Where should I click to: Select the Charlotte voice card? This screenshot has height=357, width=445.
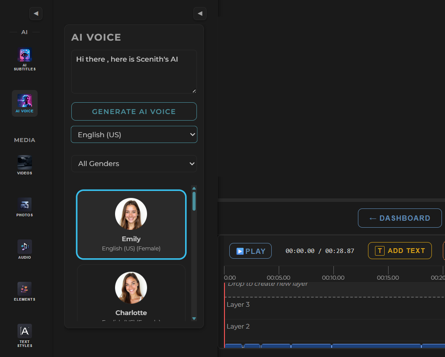[x=131, y=293]
